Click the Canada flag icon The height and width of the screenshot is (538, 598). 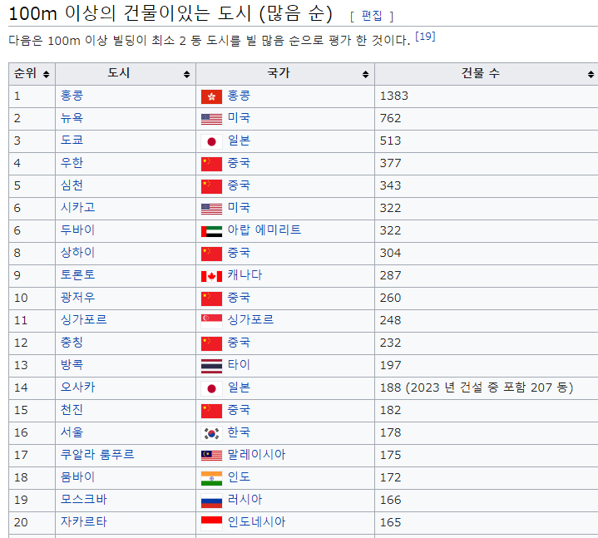point(211,276)
